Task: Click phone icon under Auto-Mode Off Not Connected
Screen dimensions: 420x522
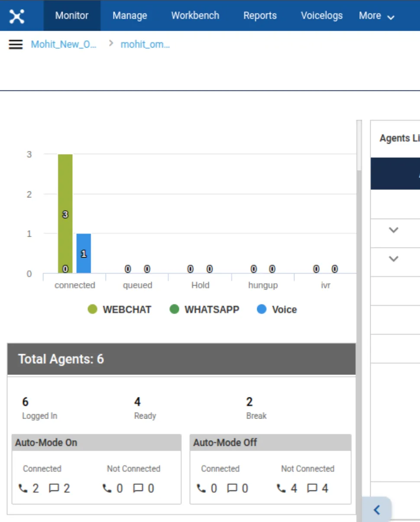Action: click(x=281, y=489)
